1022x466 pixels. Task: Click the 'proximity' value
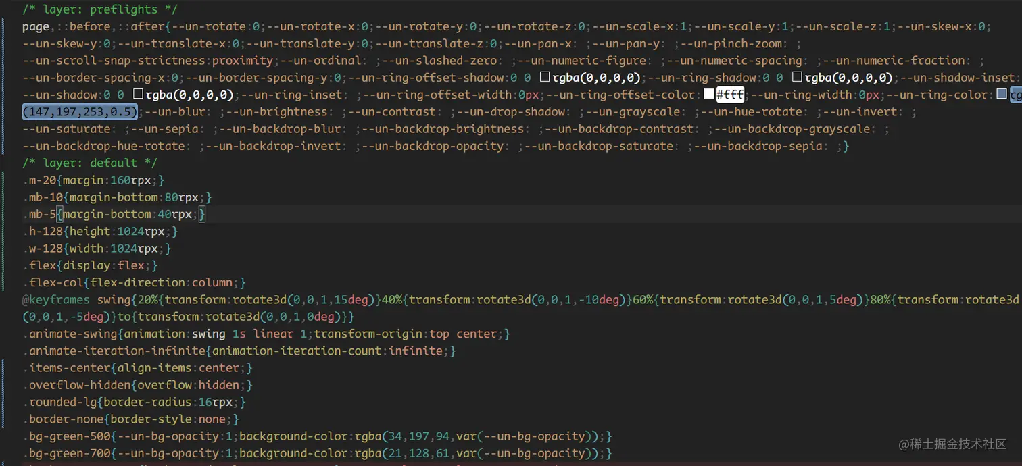(x=243, y=60)
